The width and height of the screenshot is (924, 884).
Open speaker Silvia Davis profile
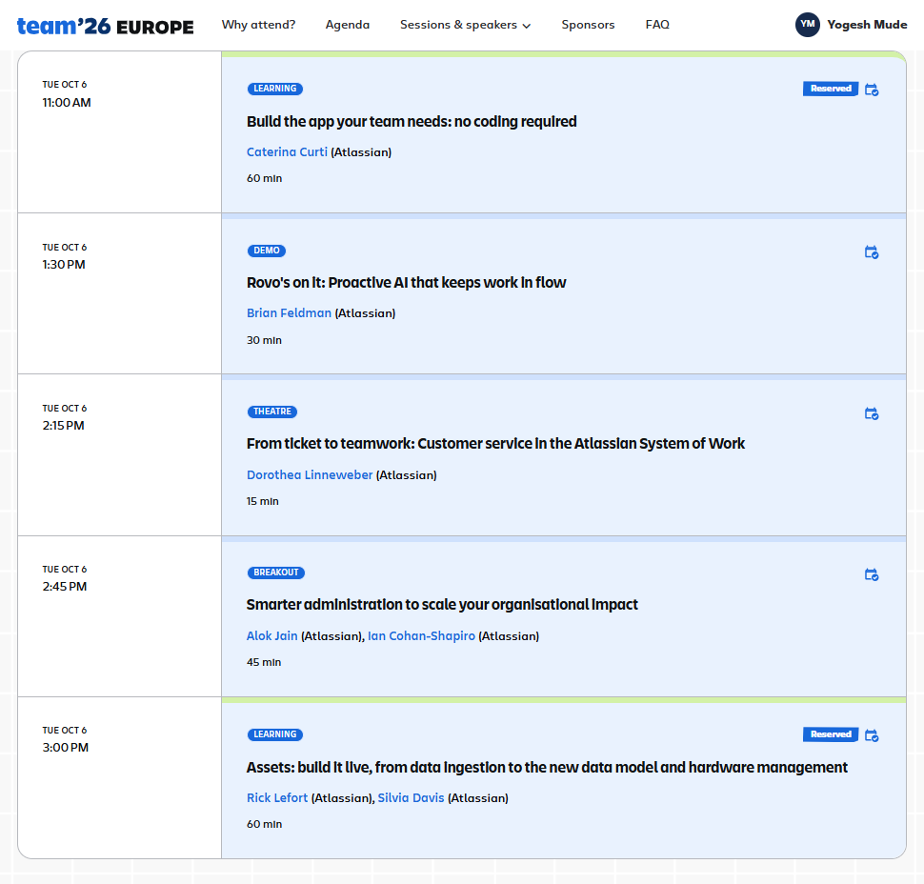[411, 798]
